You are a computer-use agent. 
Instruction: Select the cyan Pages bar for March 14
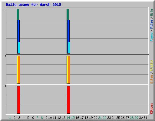[69, 48]
